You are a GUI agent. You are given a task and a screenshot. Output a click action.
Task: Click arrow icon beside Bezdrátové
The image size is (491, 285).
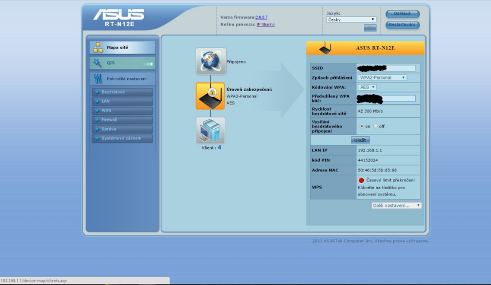click(98, 92)
